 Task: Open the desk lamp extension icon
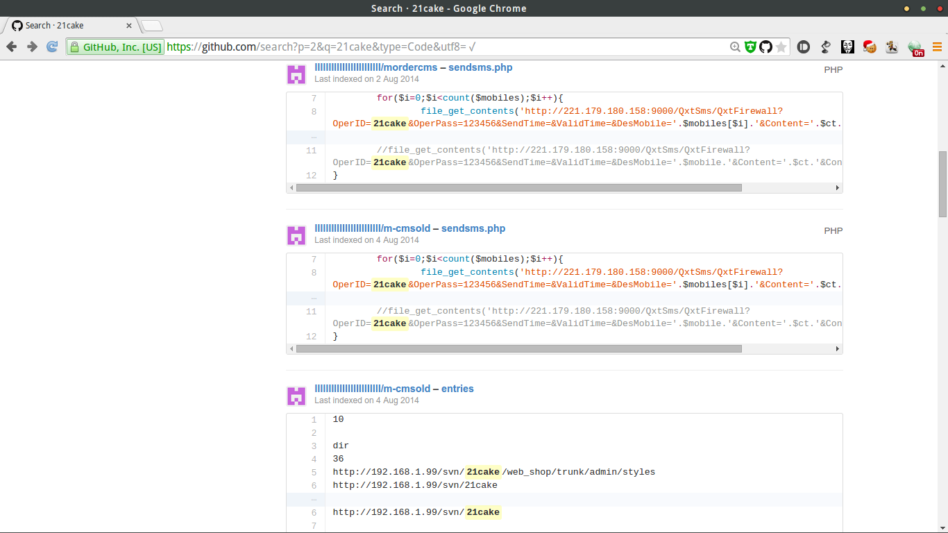(826, 47)
